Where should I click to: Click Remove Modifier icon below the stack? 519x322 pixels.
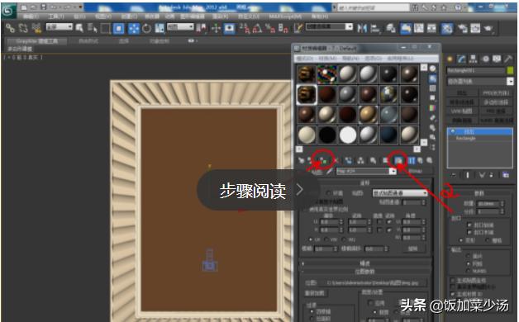(x=492, y=175)
